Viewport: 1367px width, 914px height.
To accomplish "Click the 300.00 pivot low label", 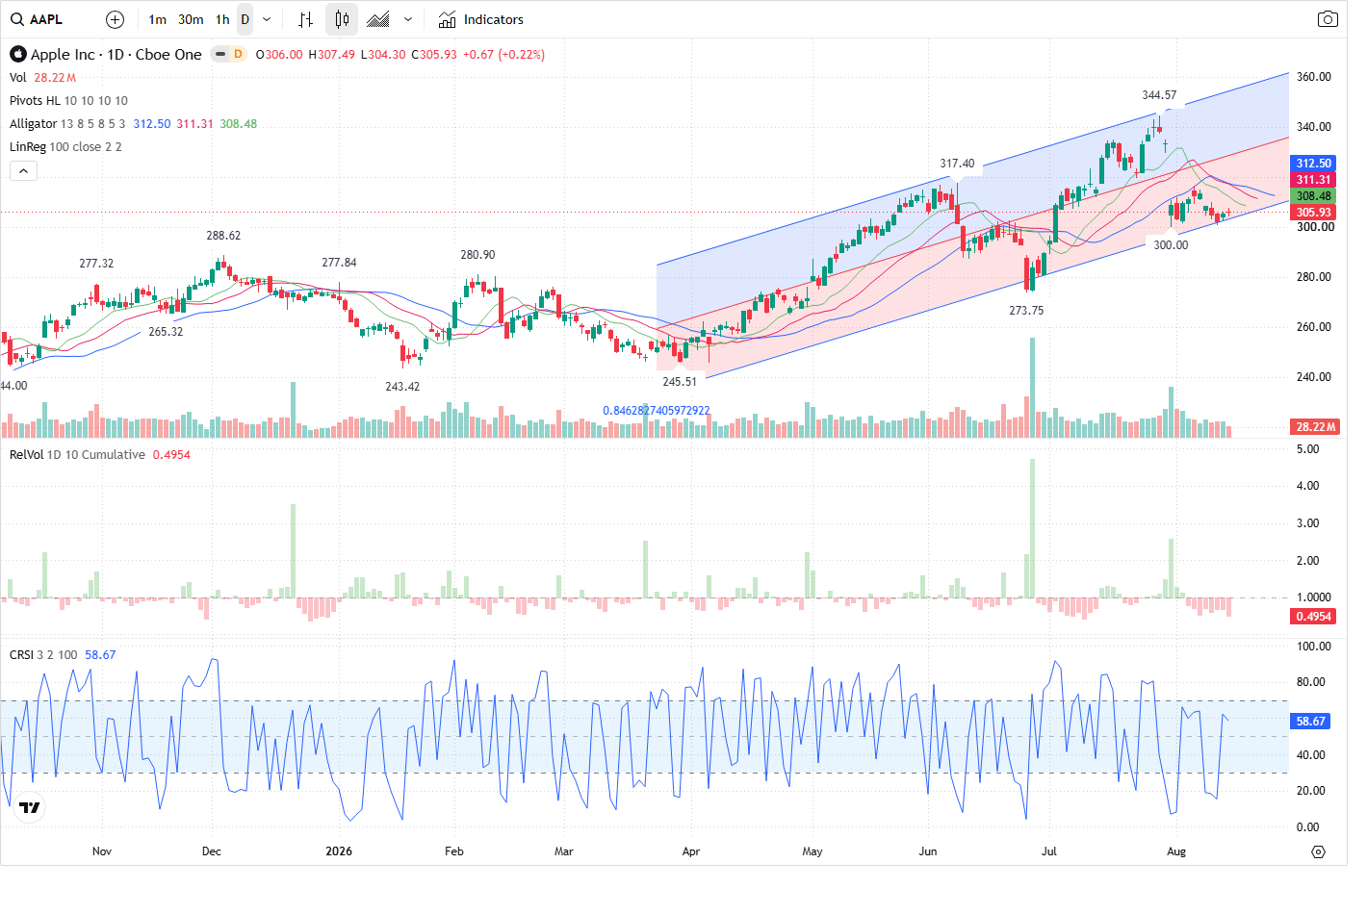I will tap(1171, 245).
